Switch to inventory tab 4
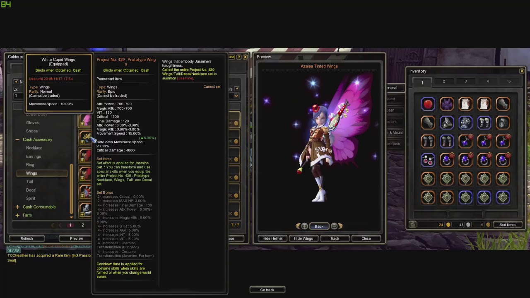Viewport: 530px width, 298px height. (x=487, y=82)
